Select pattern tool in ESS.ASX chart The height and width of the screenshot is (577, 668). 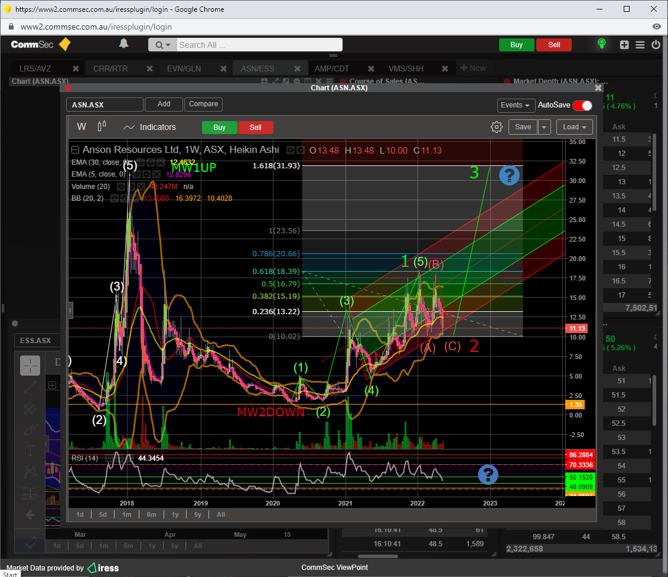30,472
